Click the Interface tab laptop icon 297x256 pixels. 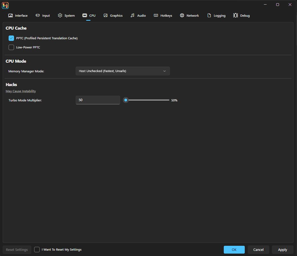(x=11, y=16)
